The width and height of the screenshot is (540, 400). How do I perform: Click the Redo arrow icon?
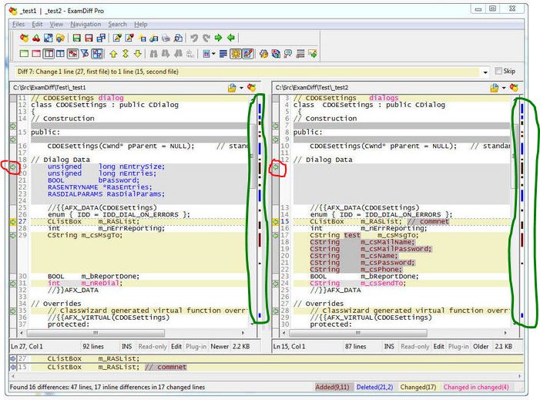point(206,38)
